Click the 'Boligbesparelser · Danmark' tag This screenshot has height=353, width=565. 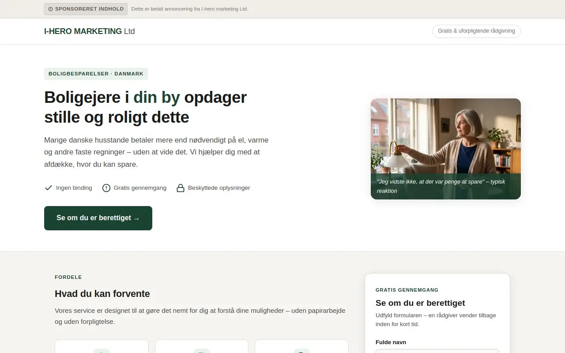click(96, 74)
